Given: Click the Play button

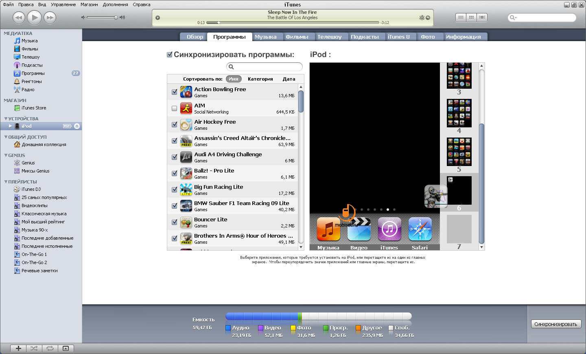Looking at the screenshot, I should [x=35, y=17].
